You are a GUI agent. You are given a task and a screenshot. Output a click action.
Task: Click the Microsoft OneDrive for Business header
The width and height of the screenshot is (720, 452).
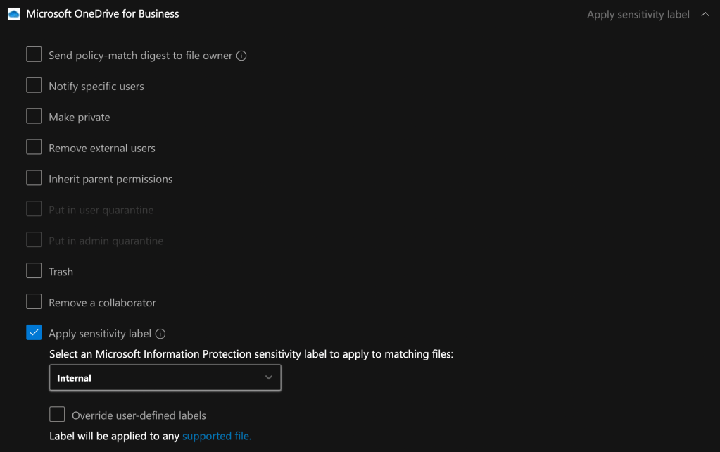[103, 14]
